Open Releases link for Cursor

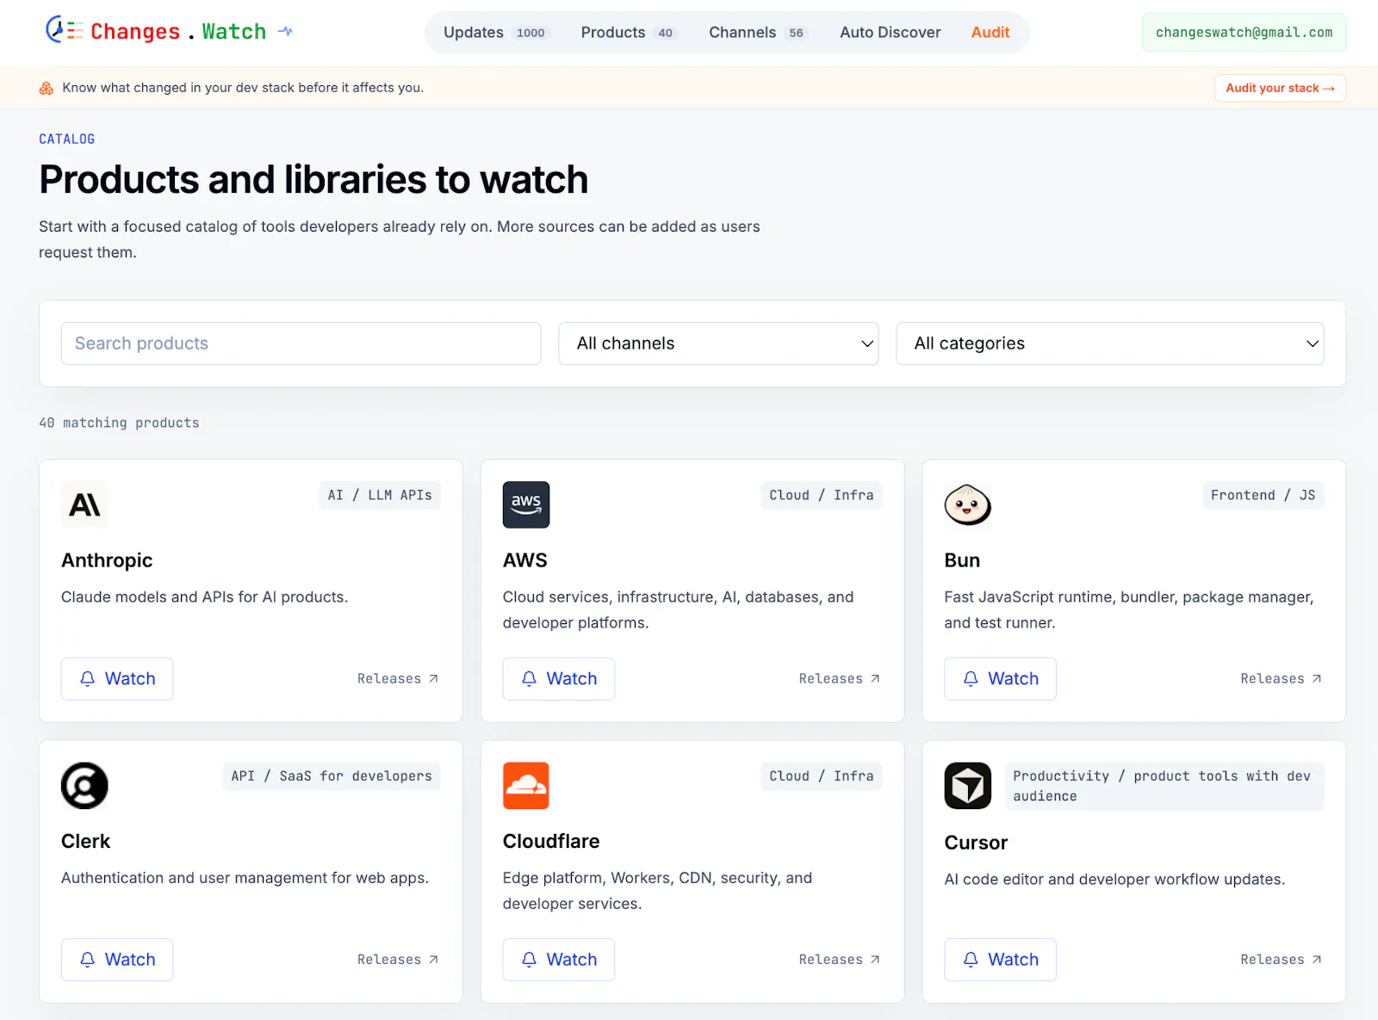pos(1282,959)
